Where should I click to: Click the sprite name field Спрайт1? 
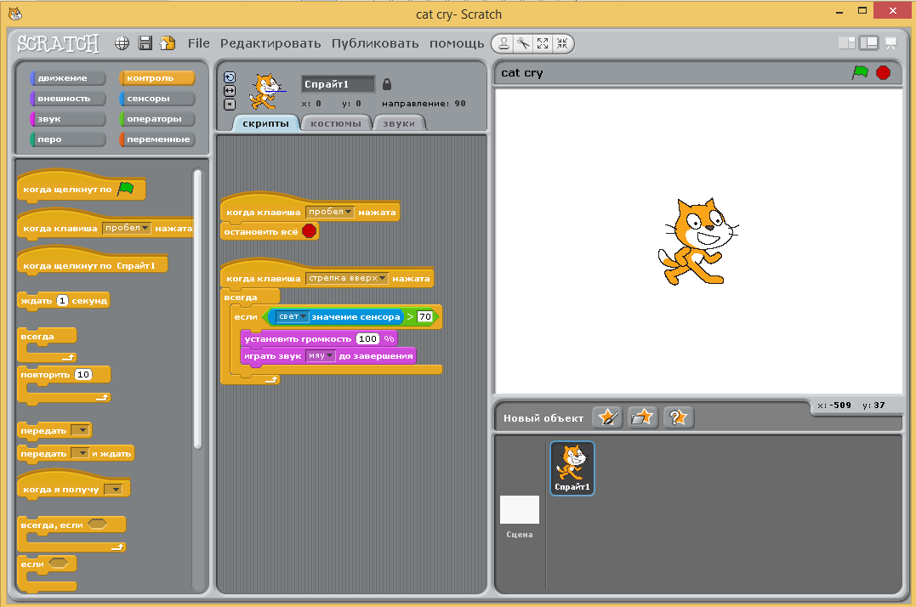(x=338, y=84)
